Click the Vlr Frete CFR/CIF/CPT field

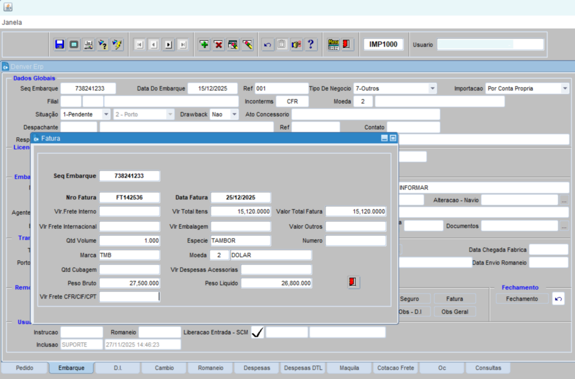tap(129, 297)
